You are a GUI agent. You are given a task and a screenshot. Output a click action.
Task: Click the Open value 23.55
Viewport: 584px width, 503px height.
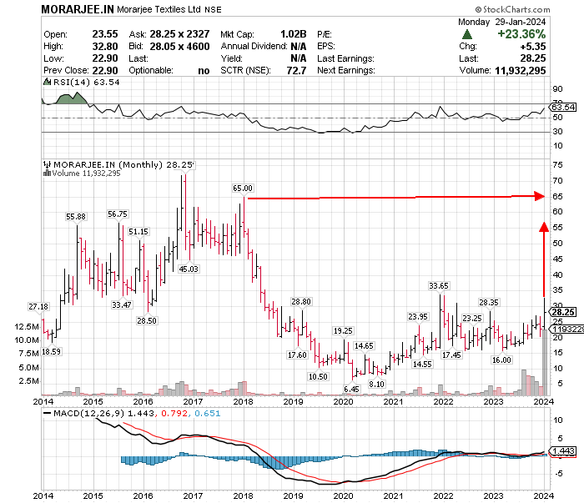(105, 34)
